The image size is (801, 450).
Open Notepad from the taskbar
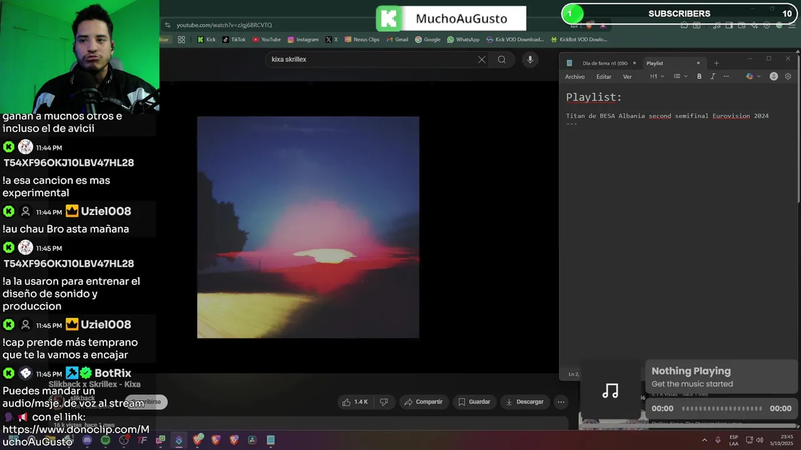coord(270,441)
